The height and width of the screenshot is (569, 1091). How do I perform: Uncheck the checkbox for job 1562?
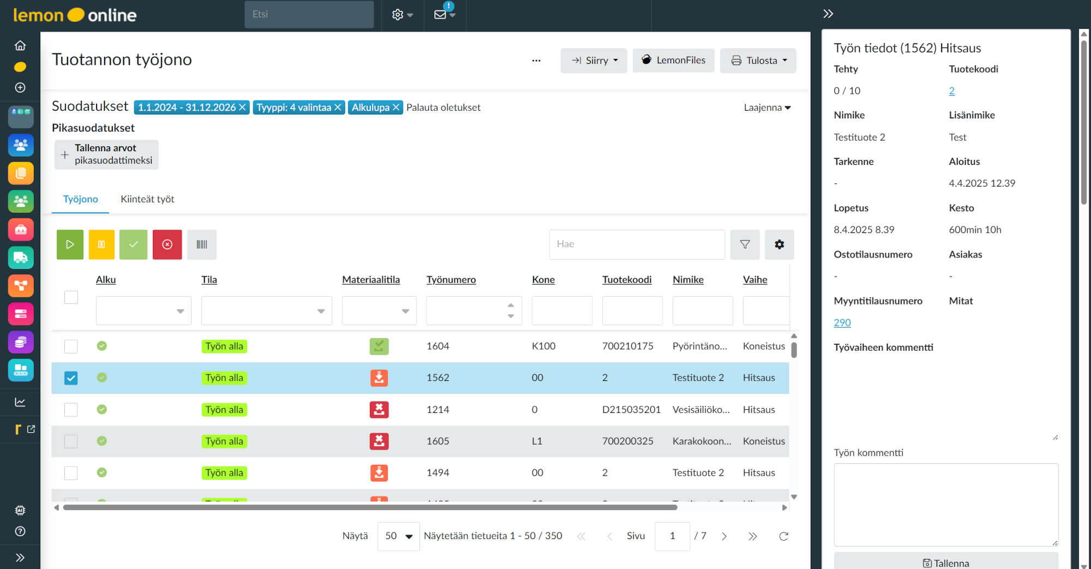(71, 378)
